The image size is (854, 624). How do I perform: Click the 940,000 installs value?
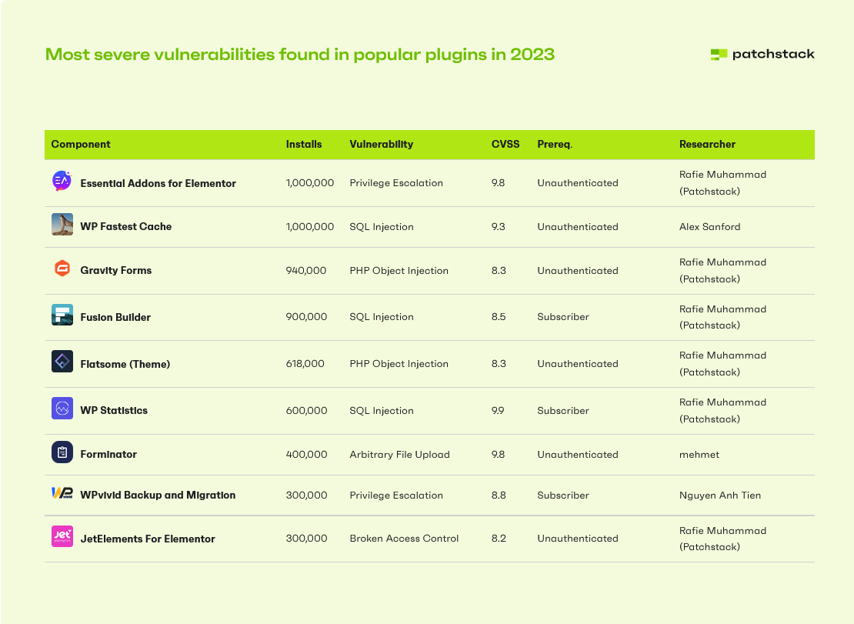click(x=306, y=271)
